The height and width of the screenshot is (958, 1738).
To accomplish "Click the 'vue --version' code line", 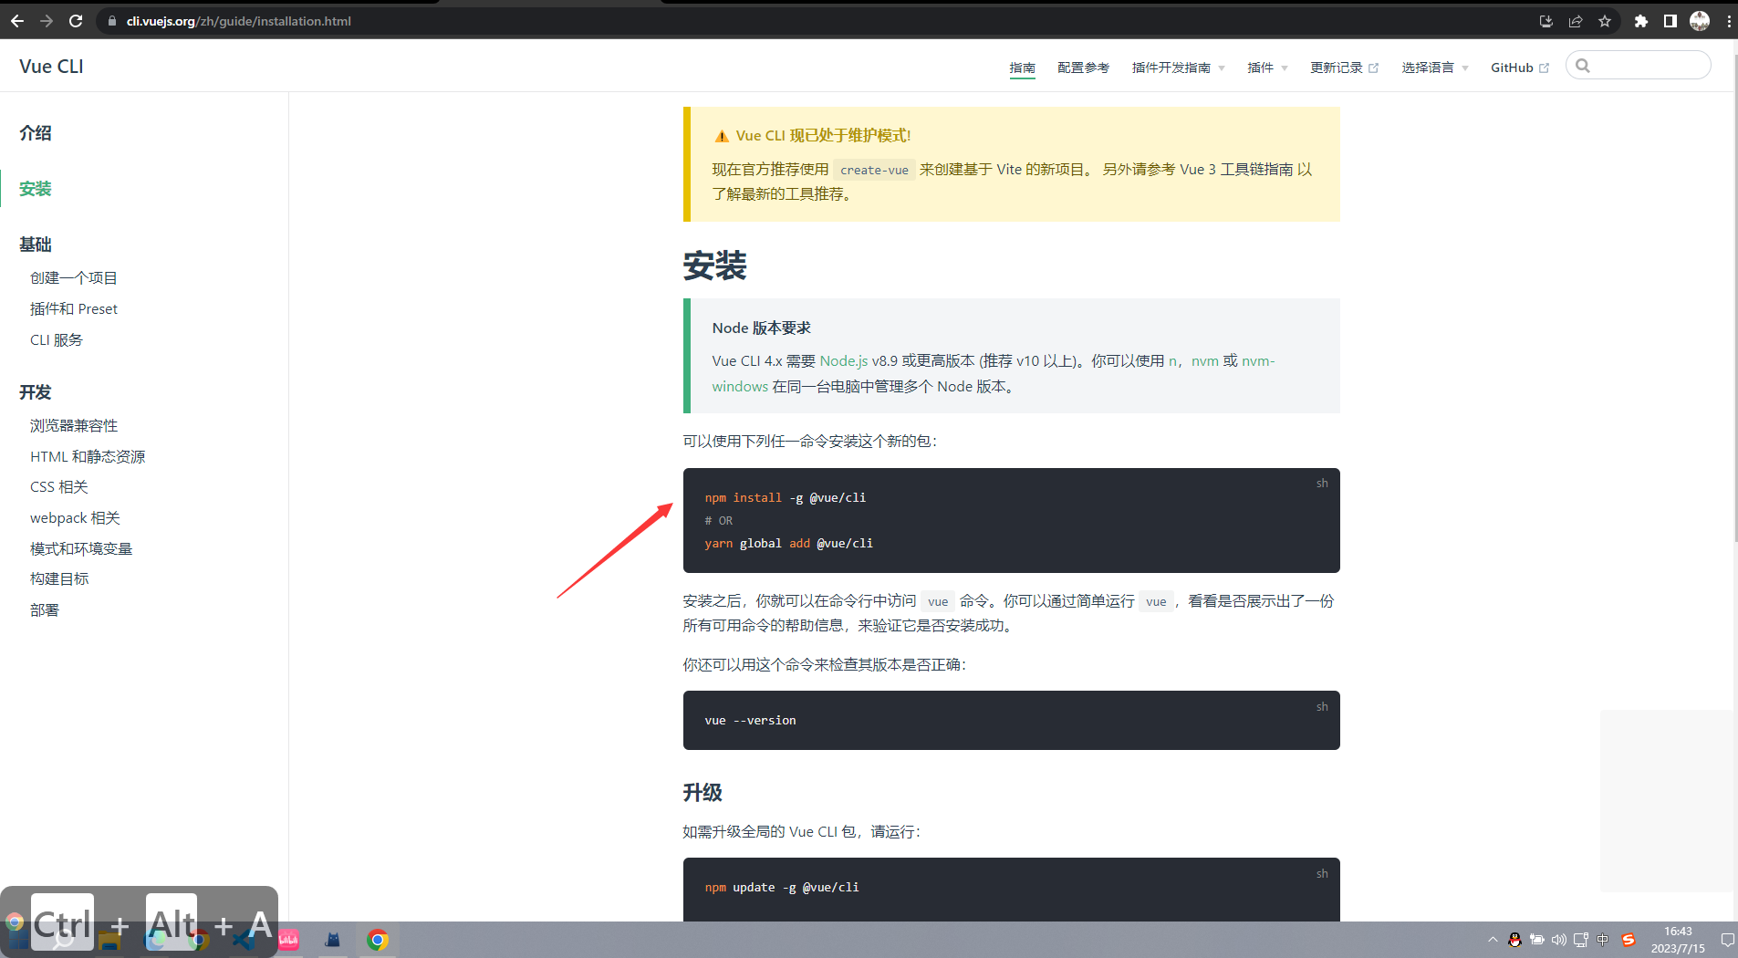I will click(750, 721).
